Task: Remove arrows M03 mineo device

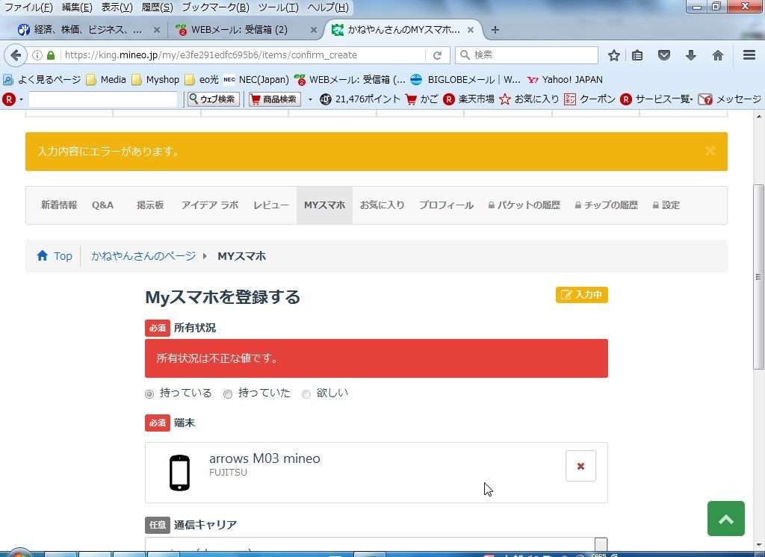Action: [x=580, y=466]
